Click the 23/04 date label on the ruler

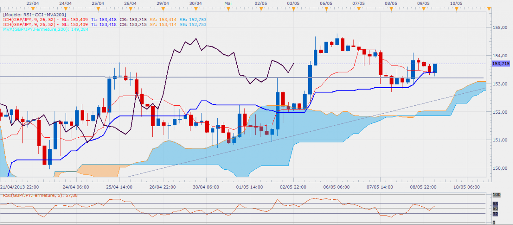pyautogui.click(x=33, y=3)
